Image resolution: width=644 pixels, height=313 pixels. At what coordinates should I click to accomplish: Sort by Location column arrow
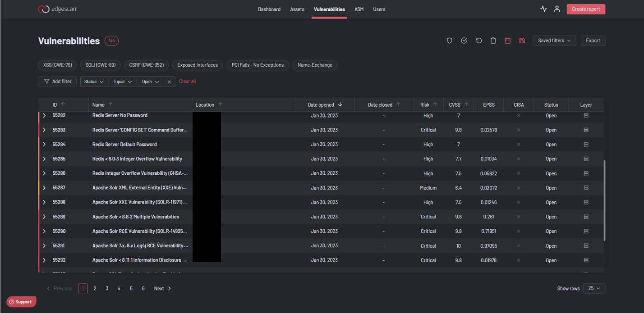click(220, 104)
